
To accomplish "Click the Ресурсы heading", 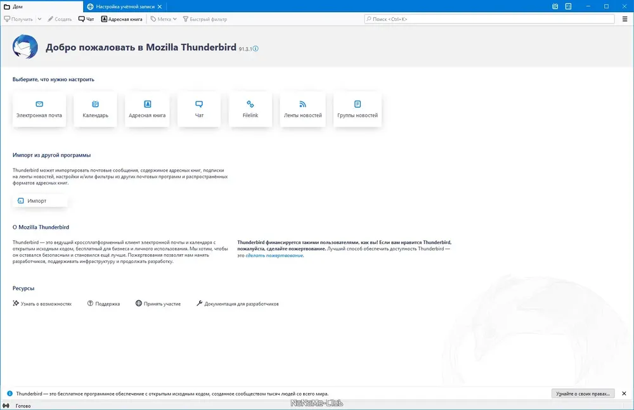I will tap(23, 288).
